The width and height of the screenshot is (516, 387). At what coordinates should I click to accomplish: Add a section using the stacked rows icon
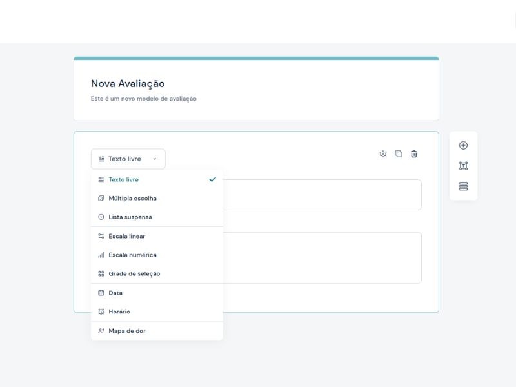tap(463, 186)
